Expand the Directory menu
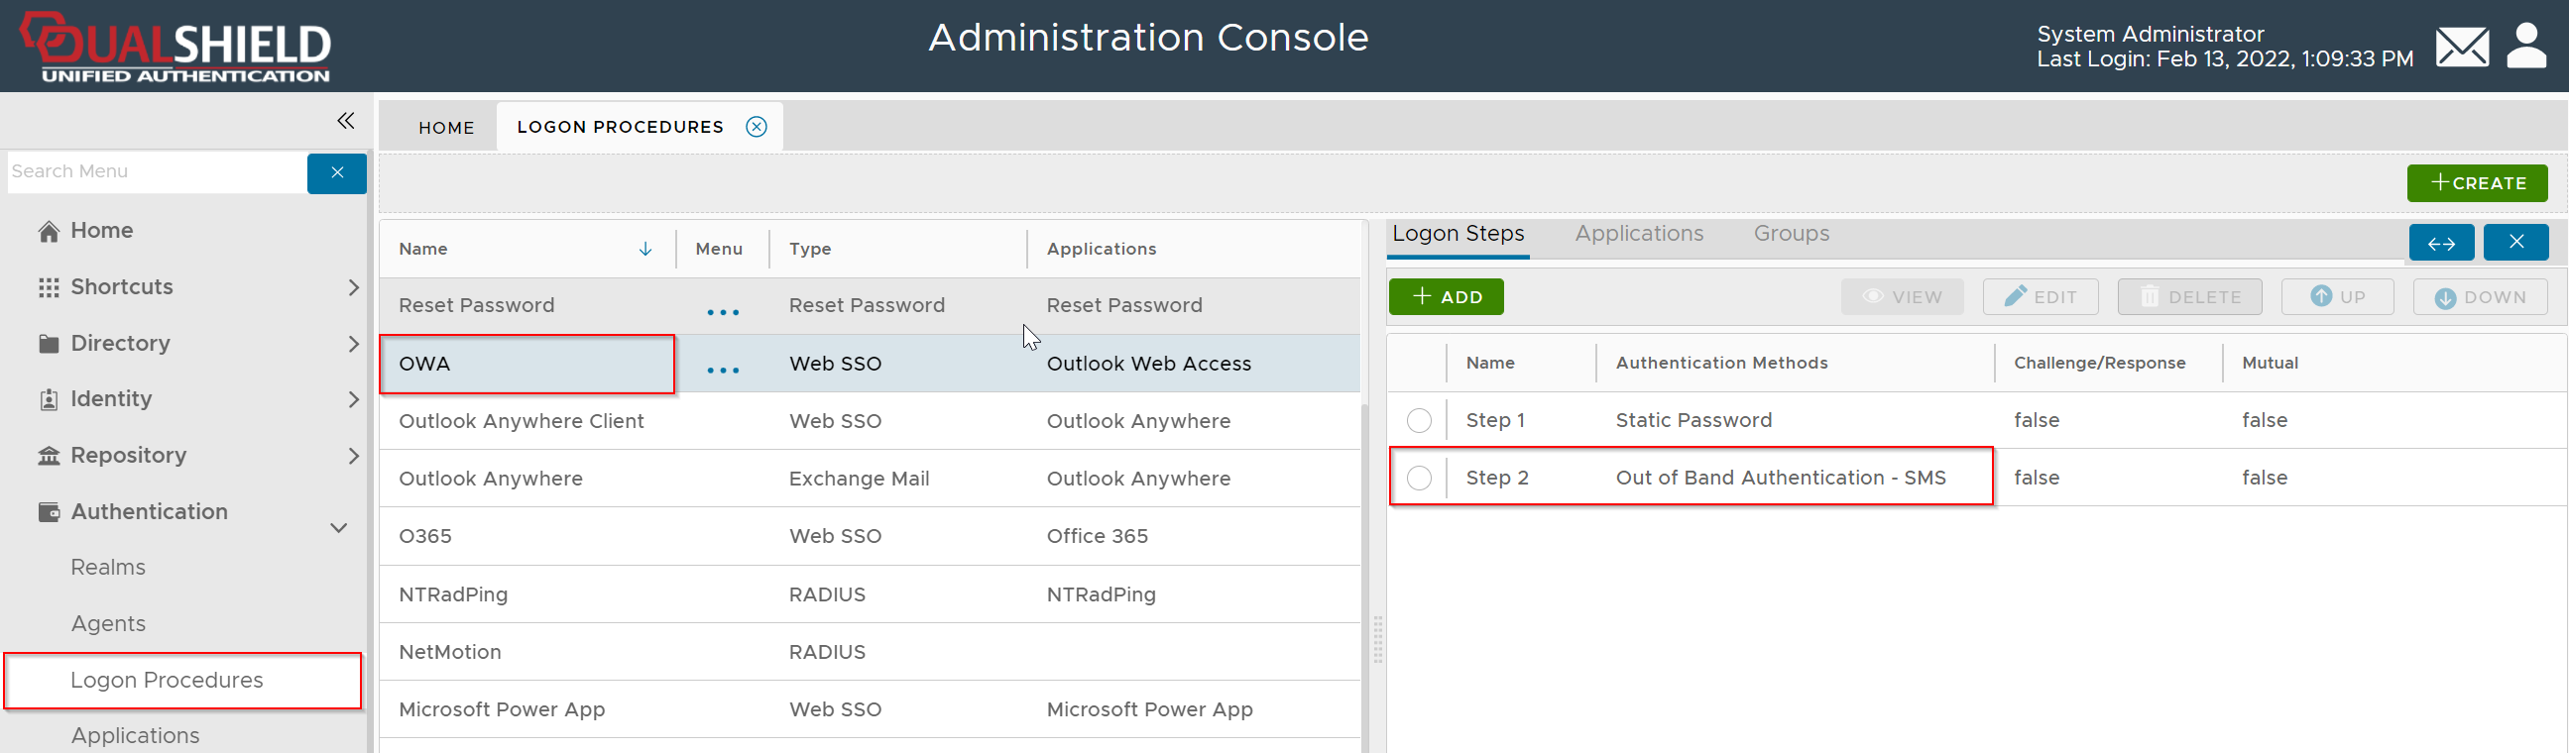Image resolution: width=2569 pixels, height=753 pixels. (352, 344)
